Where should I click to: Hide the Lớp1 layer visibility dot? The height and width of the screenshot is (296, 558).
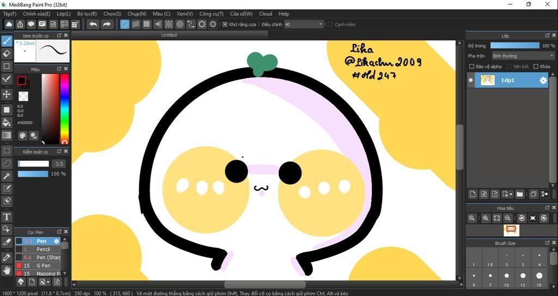click(x=471, y=81)
